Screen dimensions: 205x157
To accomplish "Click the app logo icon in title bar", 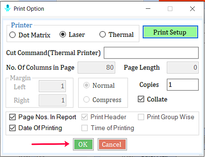I will [8, 8].
